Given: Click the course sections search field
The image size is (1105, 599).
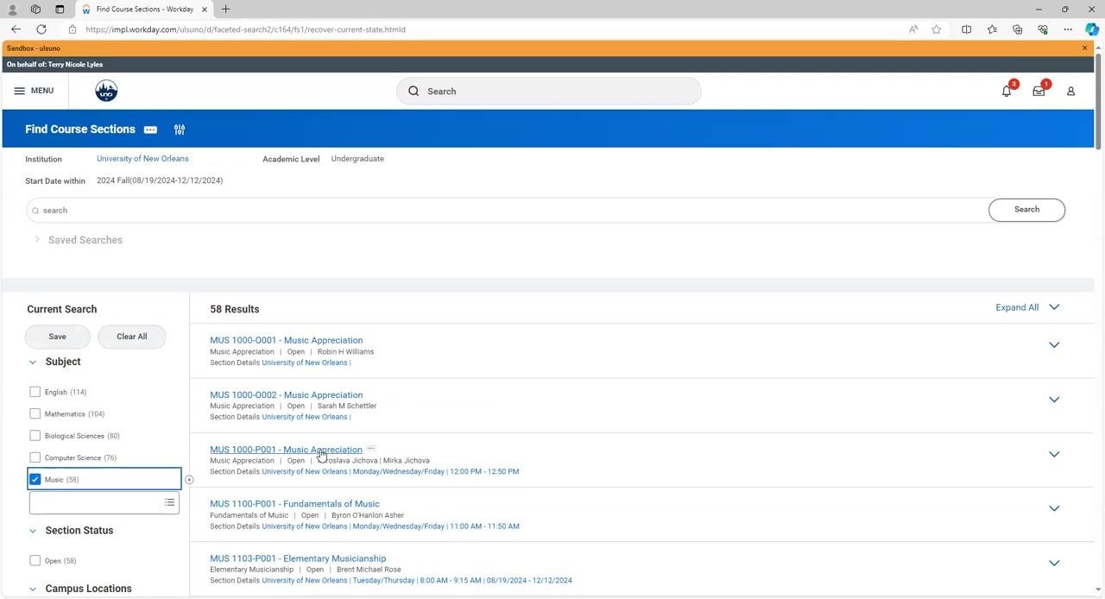Looking at the screenshot, I should [x=507, y=210].
